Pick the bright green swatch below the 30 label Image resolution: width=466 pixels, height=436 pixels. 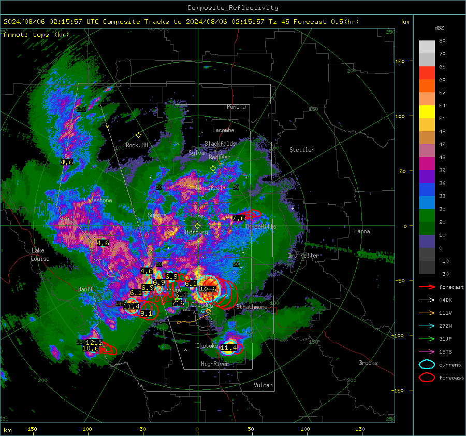click(427, 216)
